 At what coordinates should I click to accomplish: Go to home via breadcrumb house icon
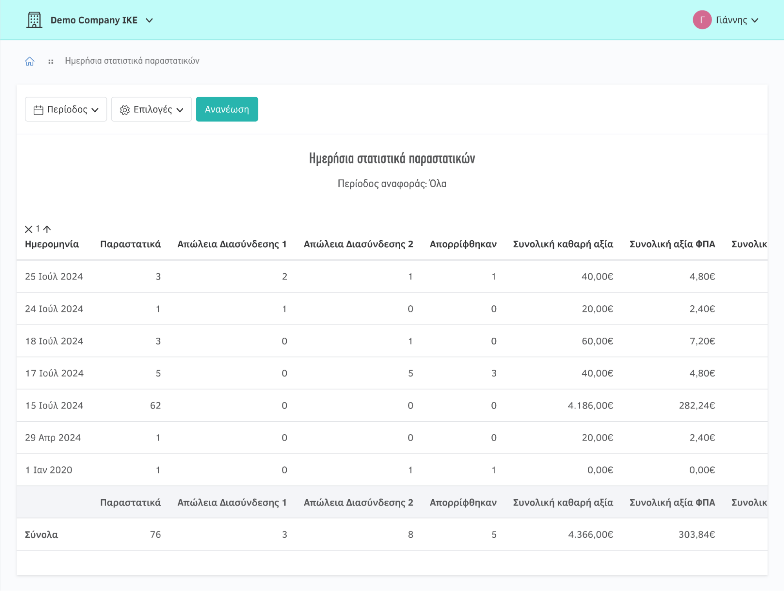[x=29, y=61]
